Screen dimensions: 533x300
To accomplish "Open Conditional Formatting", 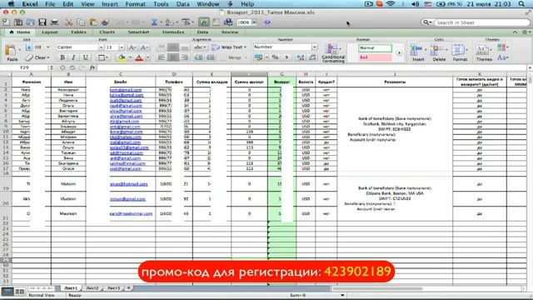I will coord(333,52).
